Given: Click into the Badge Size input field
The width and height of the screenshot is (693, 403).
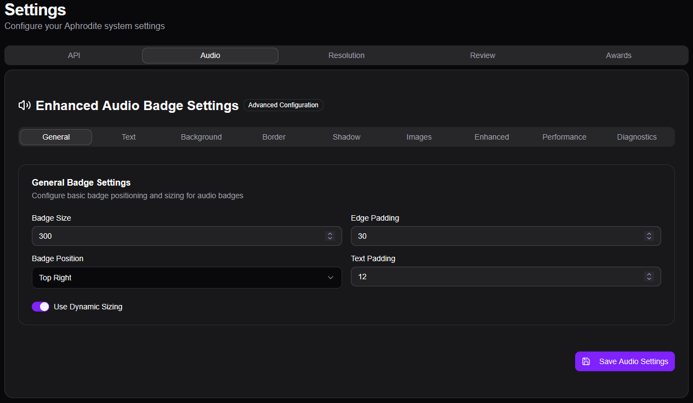Looking at the screenshot, I should pyautogui.click(x=187, y=236).
